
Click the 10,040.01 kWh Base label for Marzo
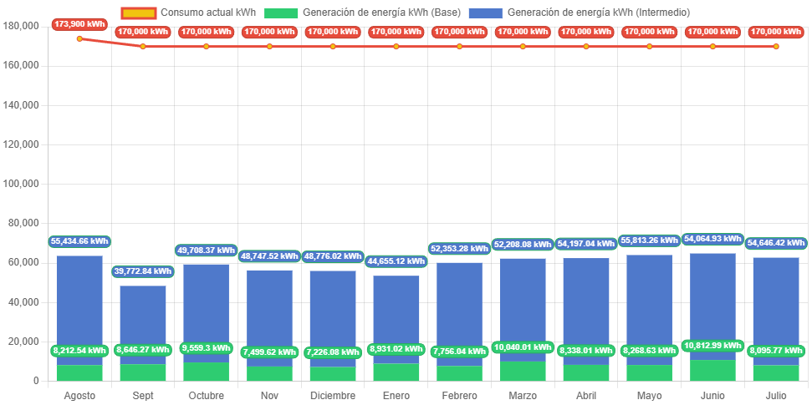523,347
